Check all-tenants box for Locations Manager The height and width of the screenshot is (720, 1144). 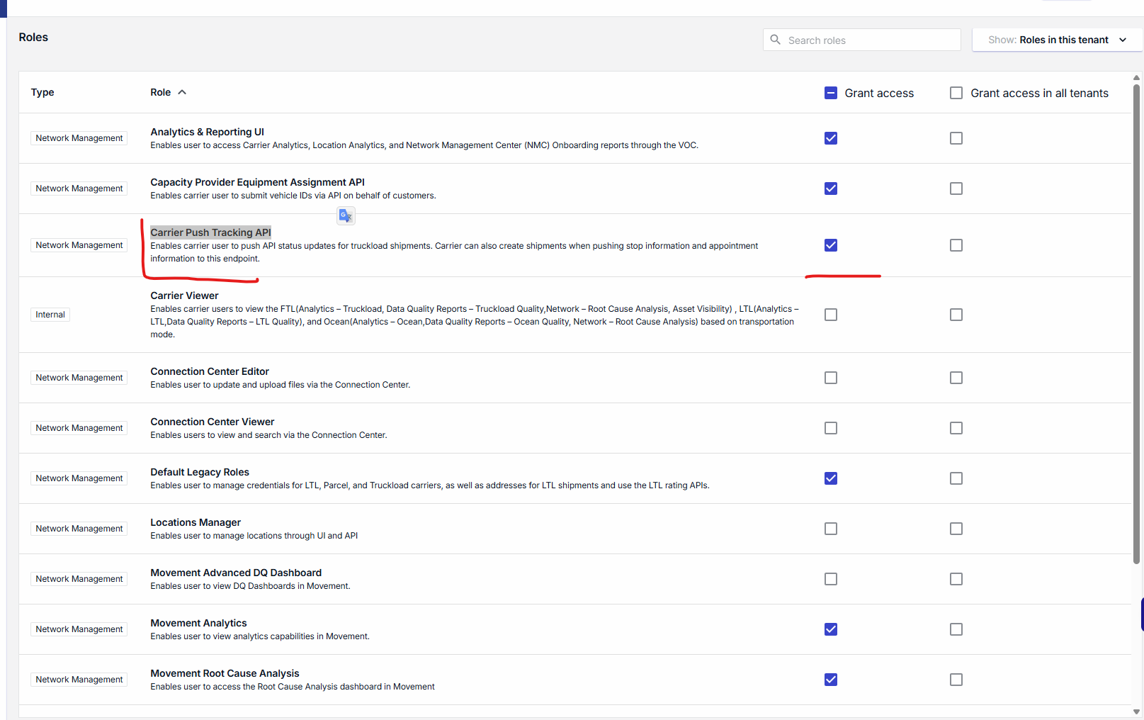pyautogui.click(x=956, y=529)
